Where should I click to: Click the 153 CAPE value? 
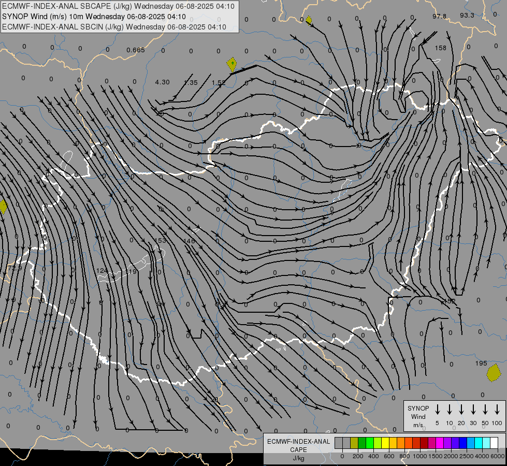tap(161, 240)
